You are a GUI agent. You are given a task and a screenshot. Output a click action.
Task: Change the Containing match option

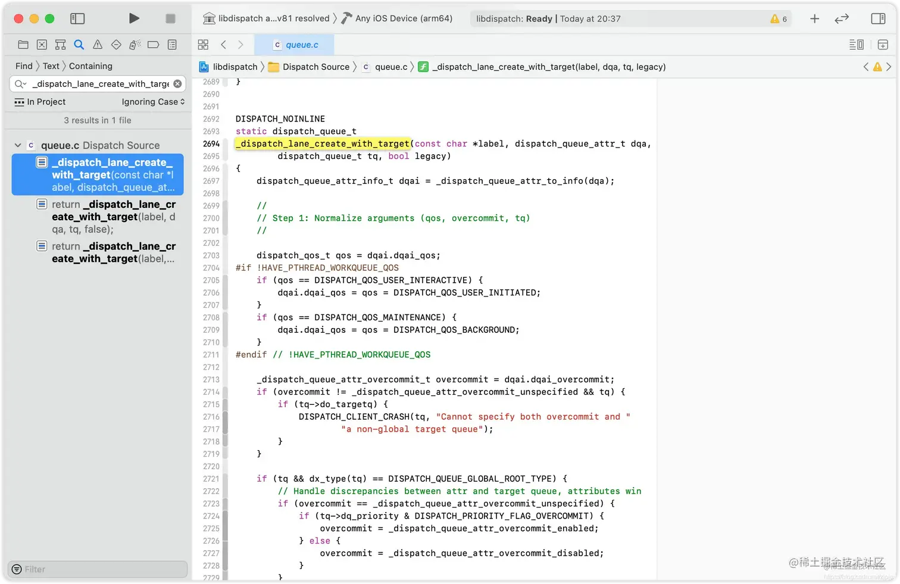[90, 66]
